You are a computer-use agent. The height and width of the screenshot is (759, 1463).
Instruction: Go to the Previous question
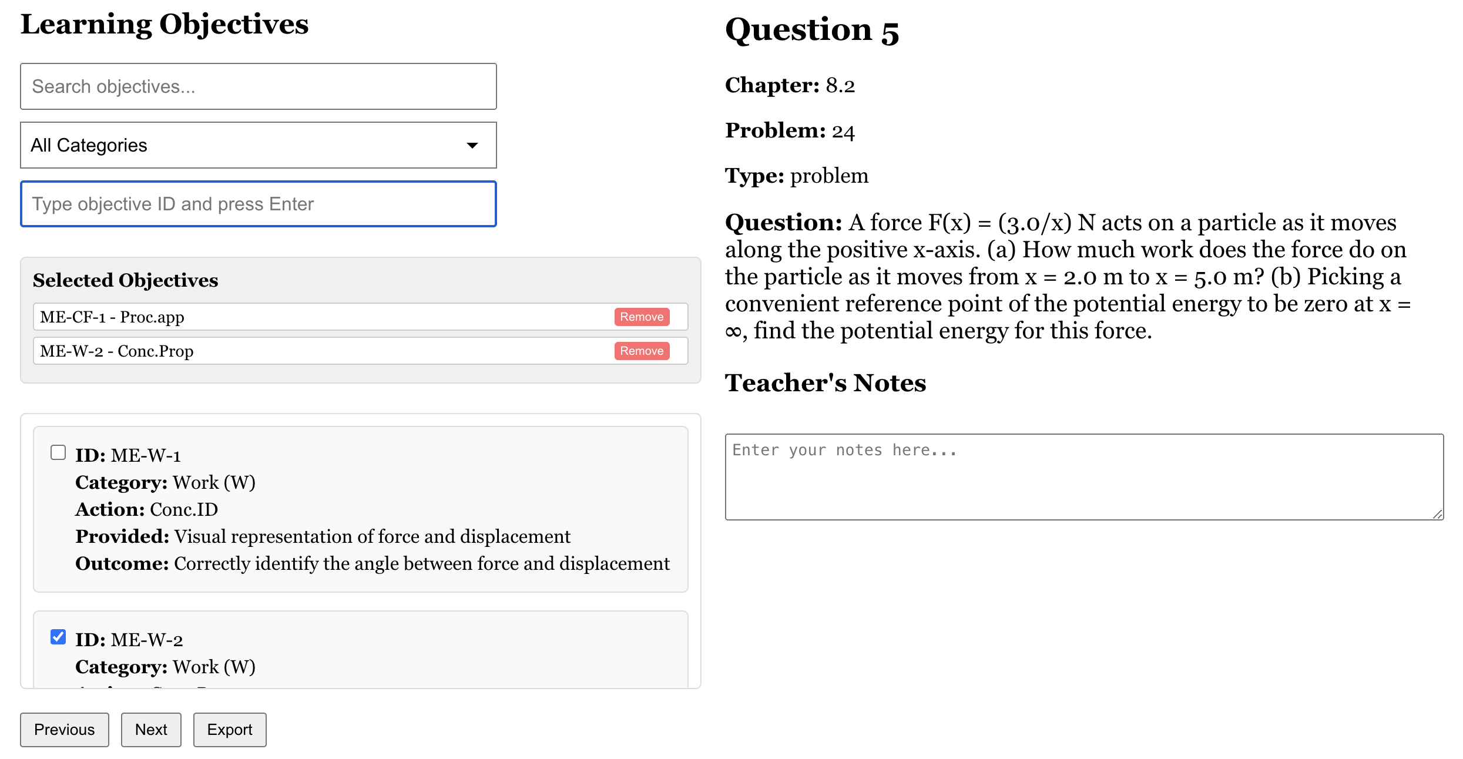click(65, 730)
